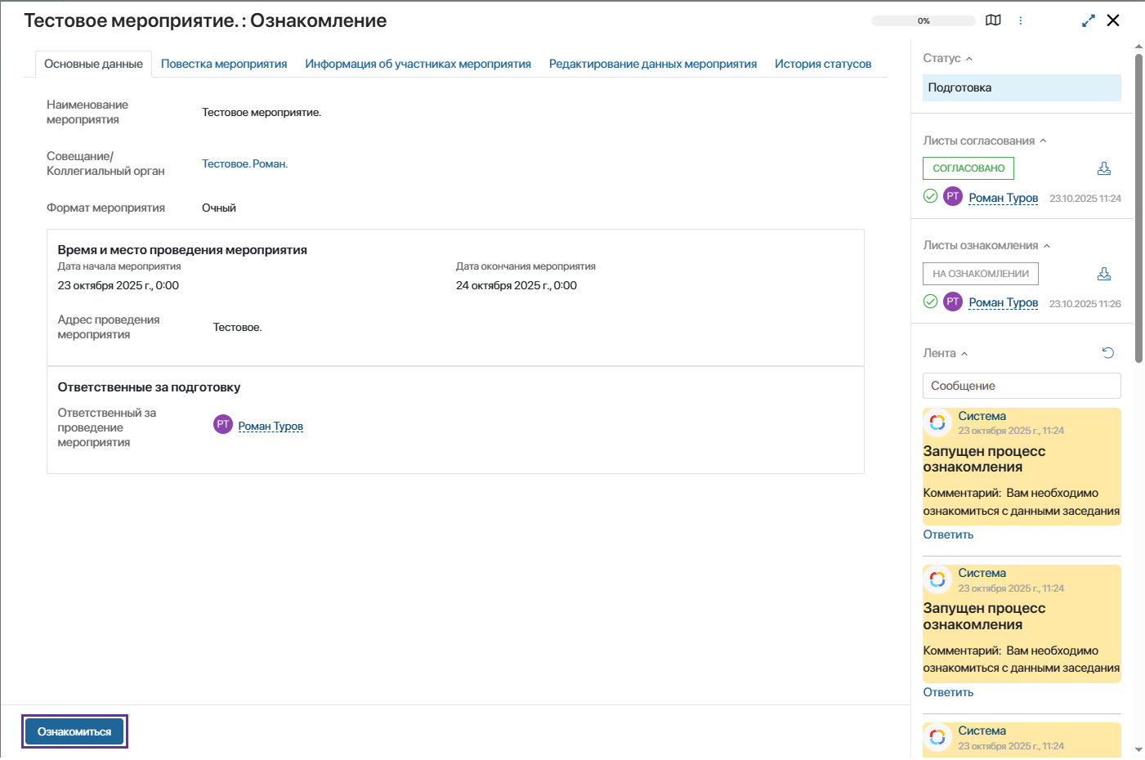Open the three-dot options menu
1145x760 pixels.
point(1020,20)
